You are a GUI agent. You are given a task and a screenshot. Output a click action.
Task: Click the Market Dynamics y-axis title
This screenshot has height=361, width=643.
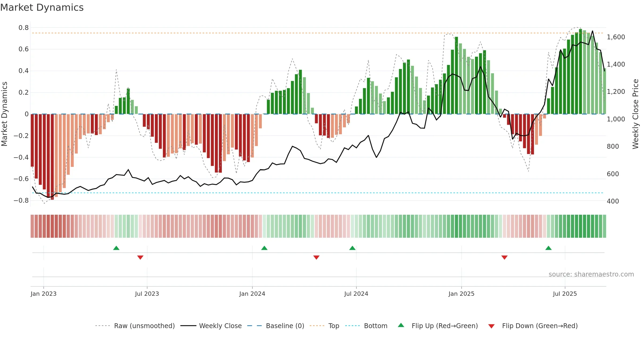tap(4, 114)
